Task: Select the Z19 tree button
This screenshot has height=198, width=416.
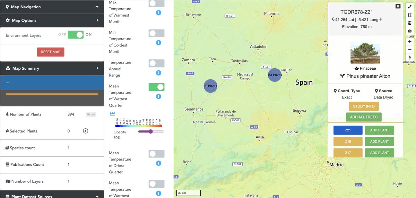Action: pyautogui.click(x=348, y=141)
